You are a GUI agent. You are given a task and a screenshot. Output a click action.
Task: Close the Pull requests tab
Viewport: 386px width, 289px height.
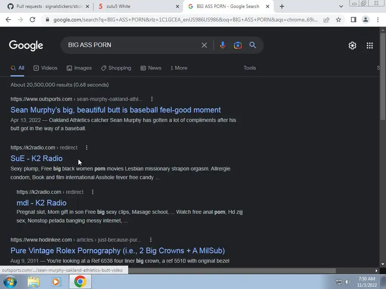click(x=87, y=6)
